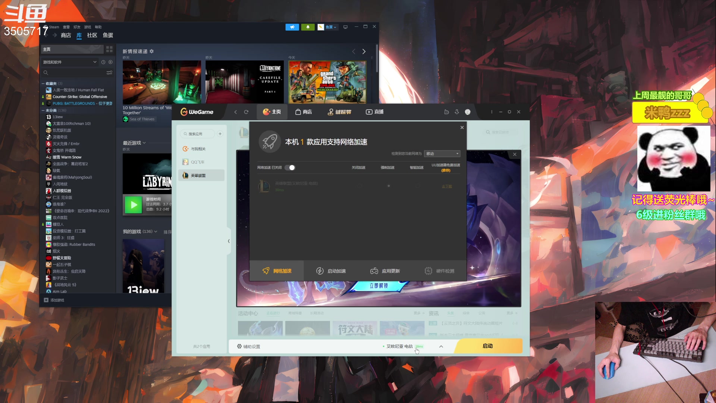Select Counter-Strike: Global Offensive in Steam library
Viewport: 716px width, 403px height.
80,97
